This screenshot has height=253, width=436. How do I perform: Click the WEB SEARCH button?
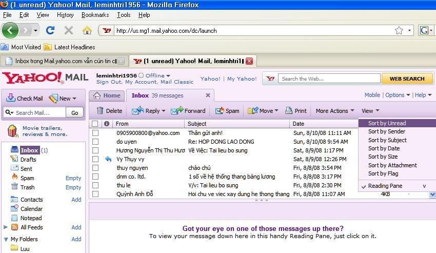click(x=407, y=79)
